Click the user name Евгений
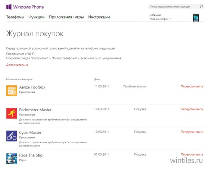This screenshot has width=210, height=170. point(155,15)
